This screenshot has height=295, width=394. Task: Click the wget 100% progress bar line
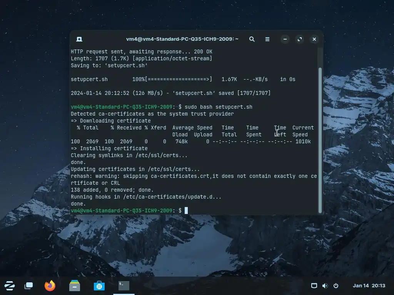(x=183, y=79)
